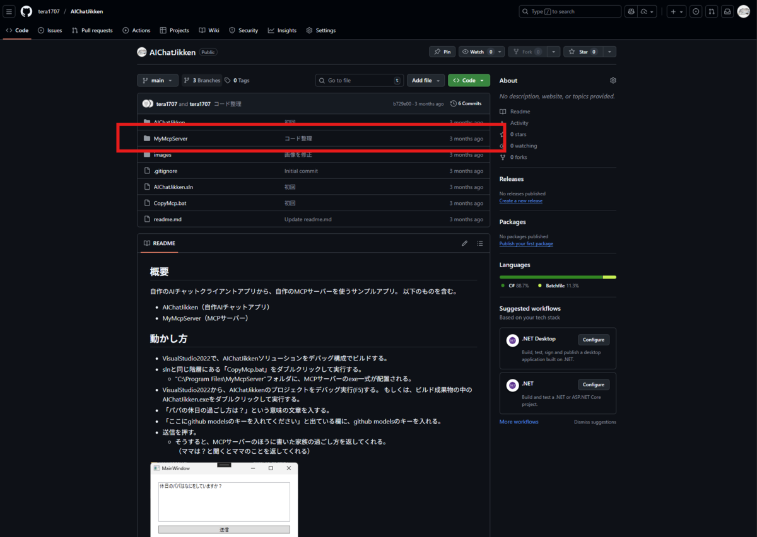Open the 6 Commits history
This screenshot has width=757, height=537.
click(466, 103)
